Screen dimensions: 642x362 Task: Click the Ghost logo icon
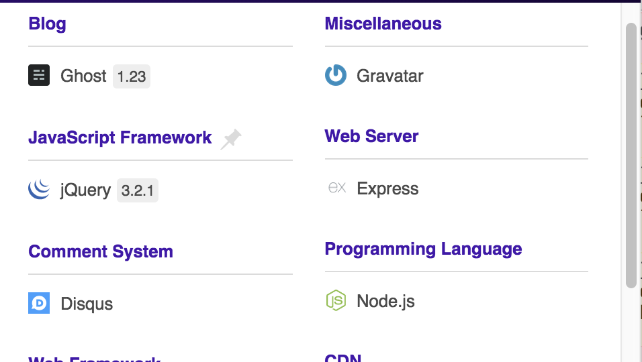(39, 75)
